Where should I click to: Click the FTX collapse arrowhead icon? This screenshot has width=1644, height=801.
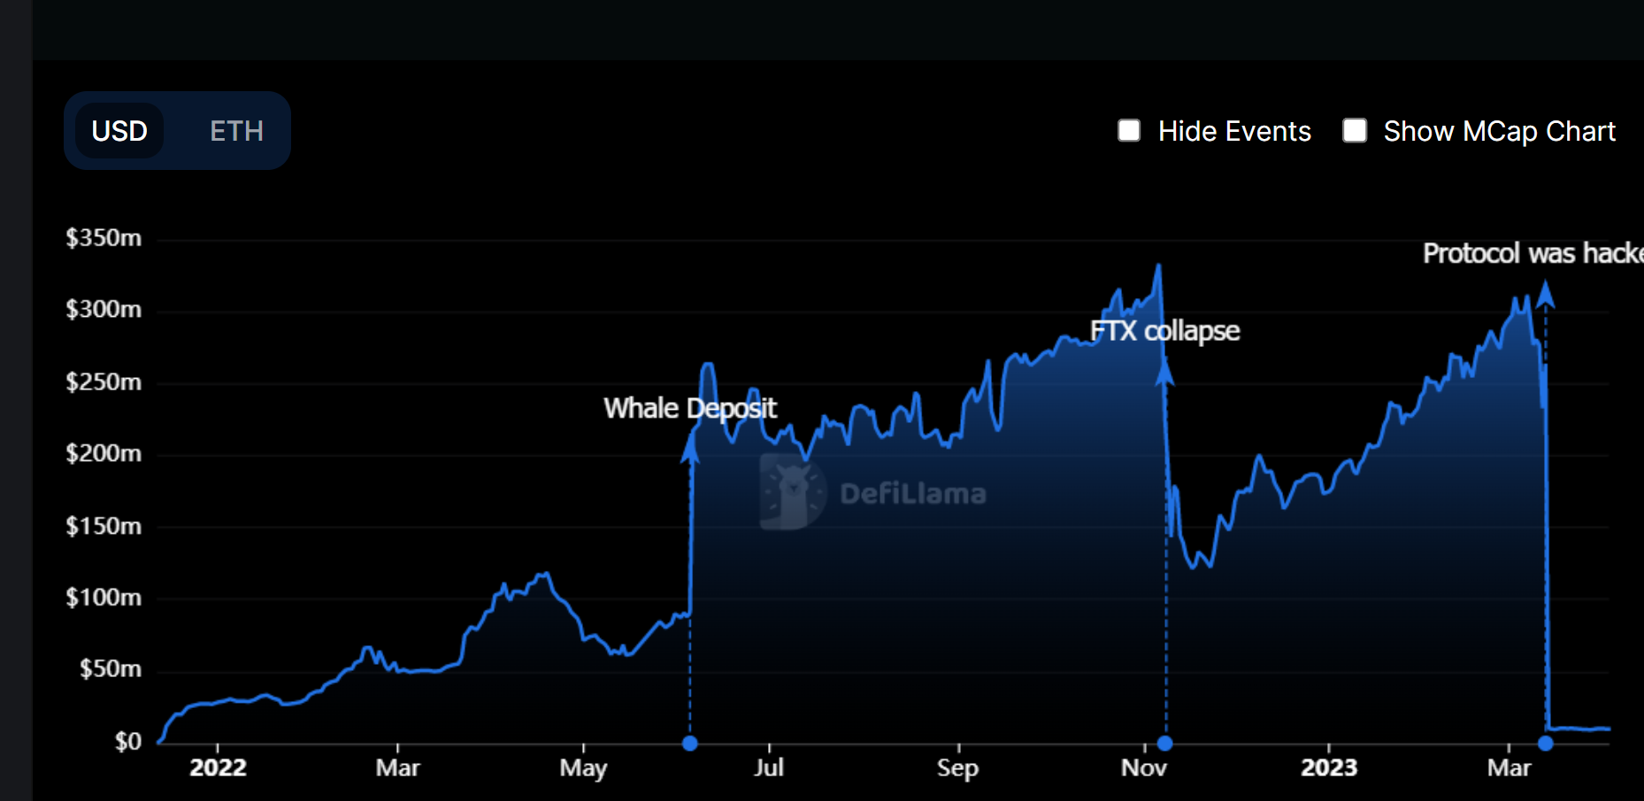[x=1165, y=371]
